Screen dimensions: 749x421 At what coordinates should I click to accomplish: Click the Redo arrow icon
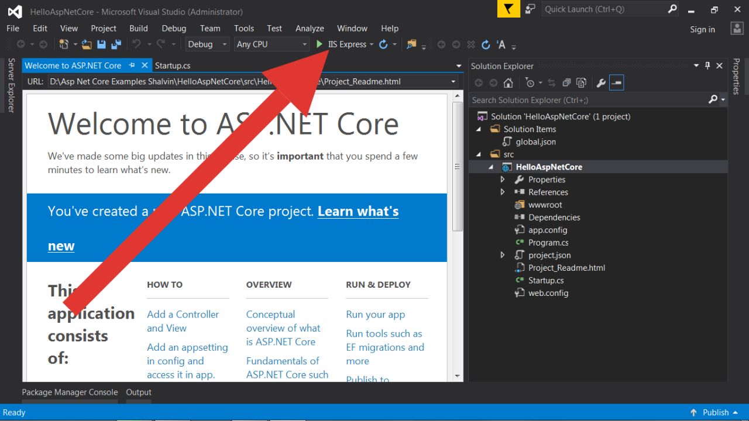coord(160,44)
